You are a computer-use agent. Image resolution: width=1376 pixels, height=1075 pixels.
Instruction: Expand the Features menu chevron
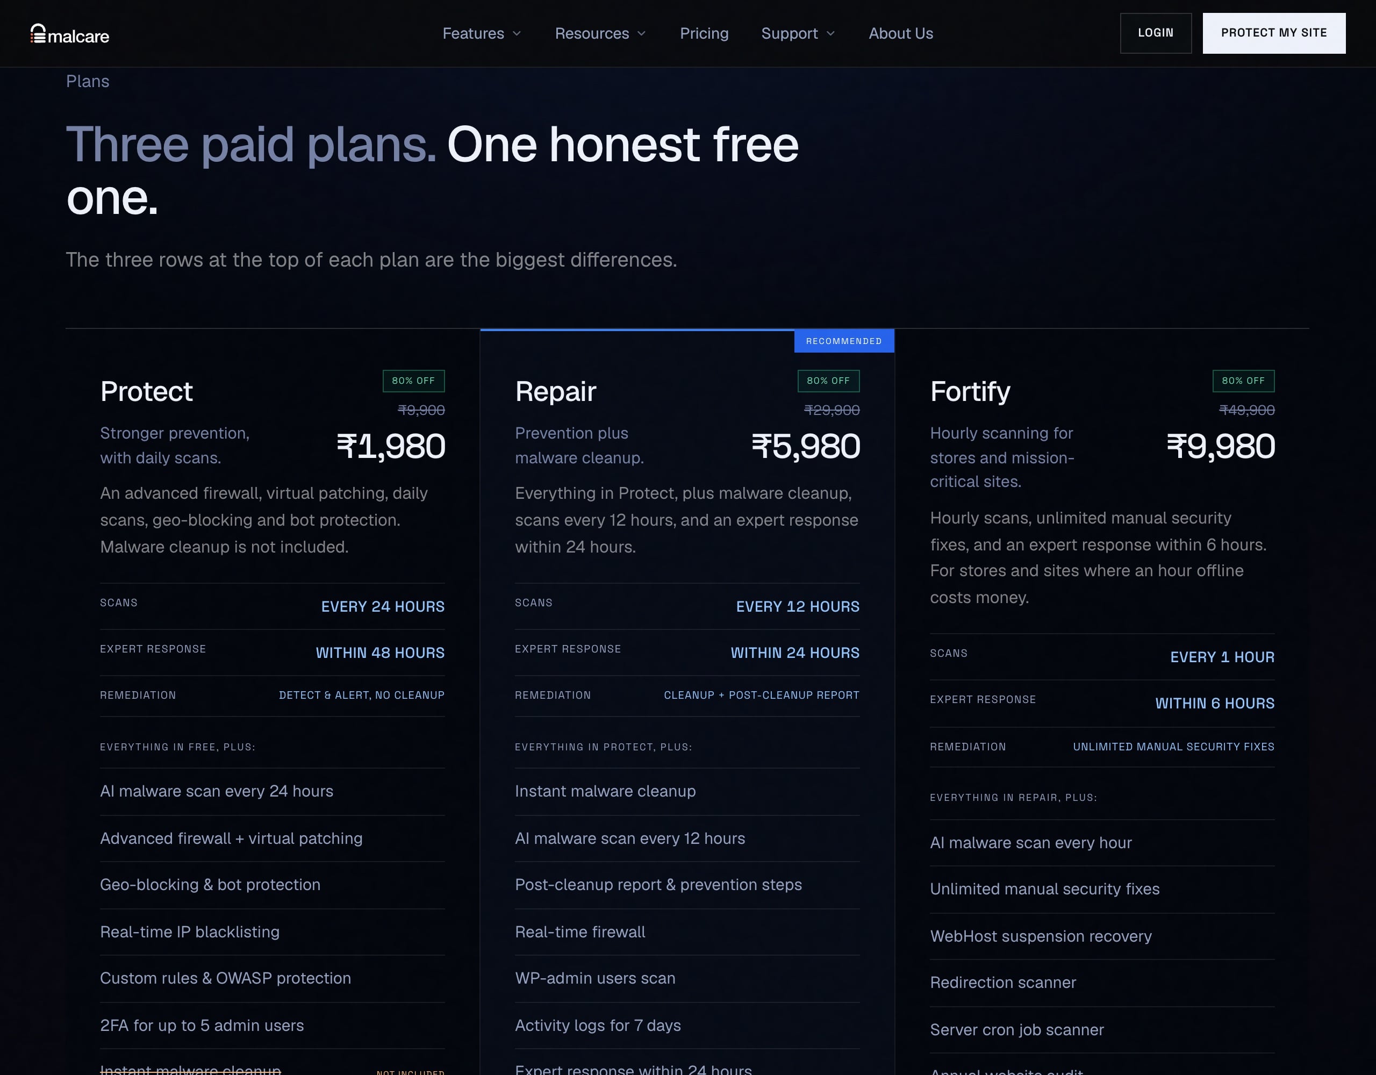tap(517, 33)
